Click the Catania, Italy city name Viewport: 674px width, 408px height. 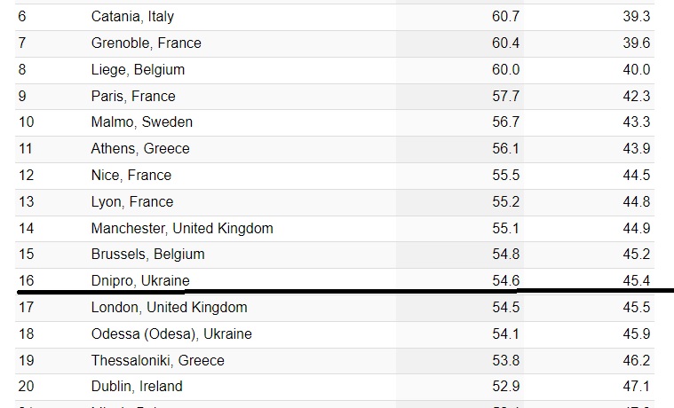pos(132,17)
